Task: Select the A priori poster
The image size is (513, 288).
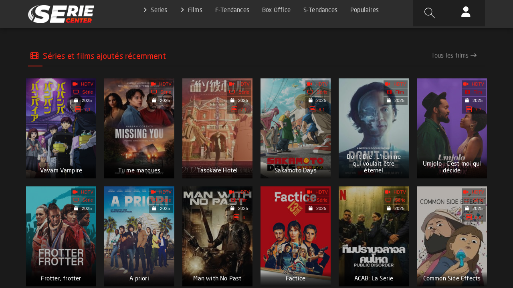Action: tap(139, 236)
